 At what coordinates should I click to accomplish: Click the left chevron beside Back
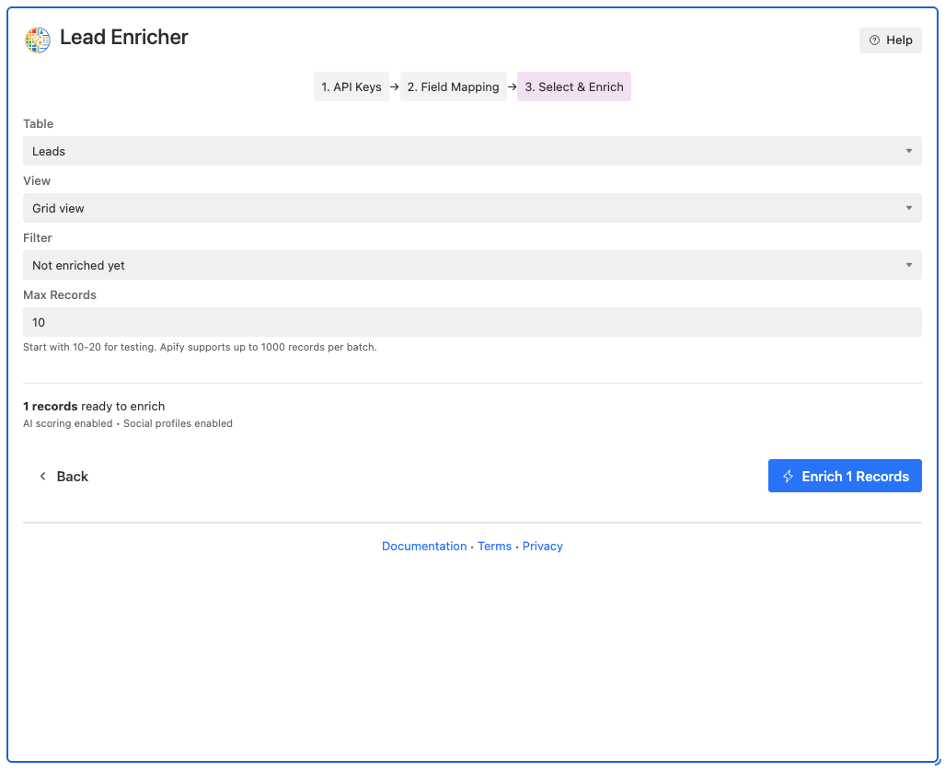[42, 477]
